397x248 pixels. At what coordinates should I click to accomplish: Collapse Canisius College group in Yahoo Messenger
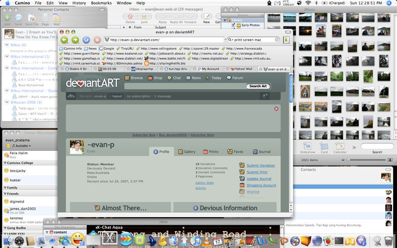coord(5,163)
